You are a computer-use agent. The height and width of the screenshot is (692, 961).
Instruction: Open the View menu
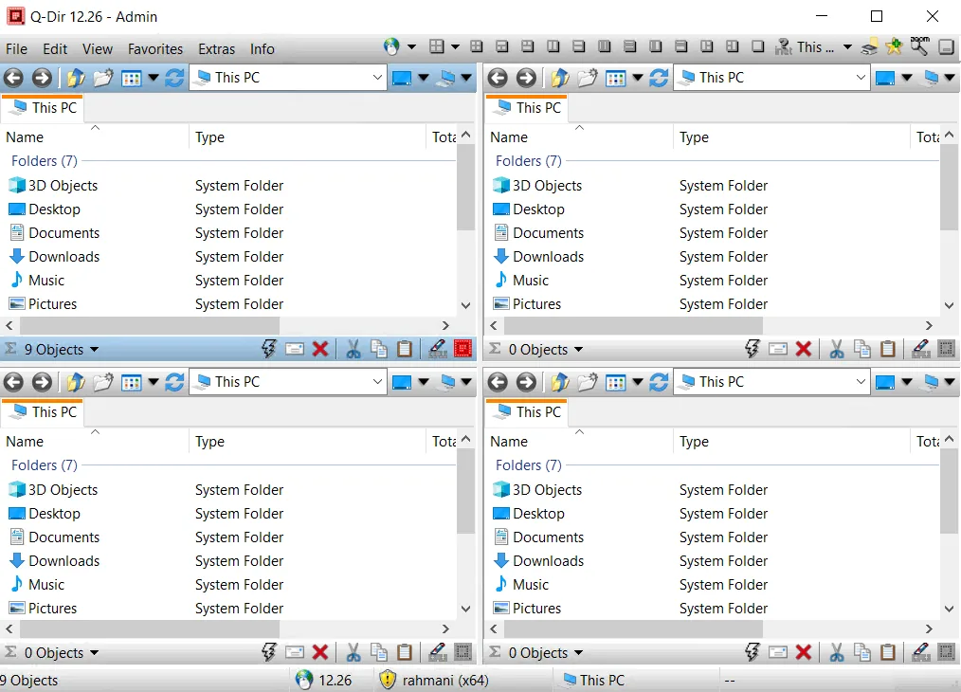98,49
